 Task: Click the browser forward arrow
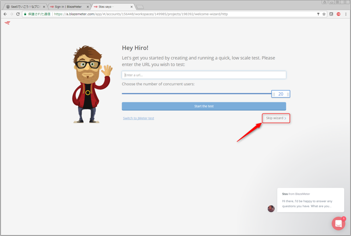coord(11,14)
